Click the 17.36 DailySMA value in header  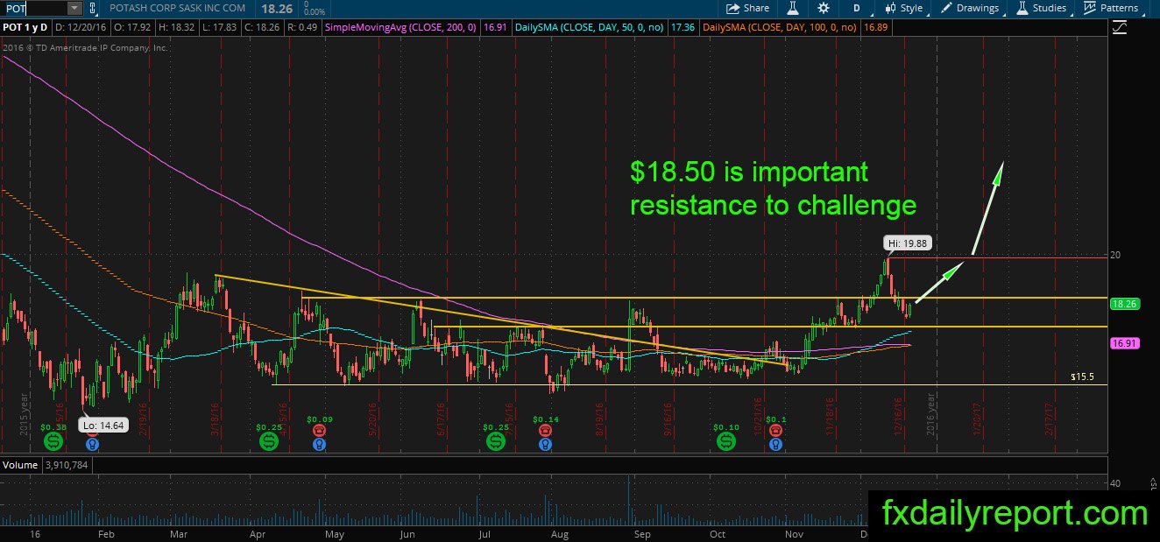point(683,28)
